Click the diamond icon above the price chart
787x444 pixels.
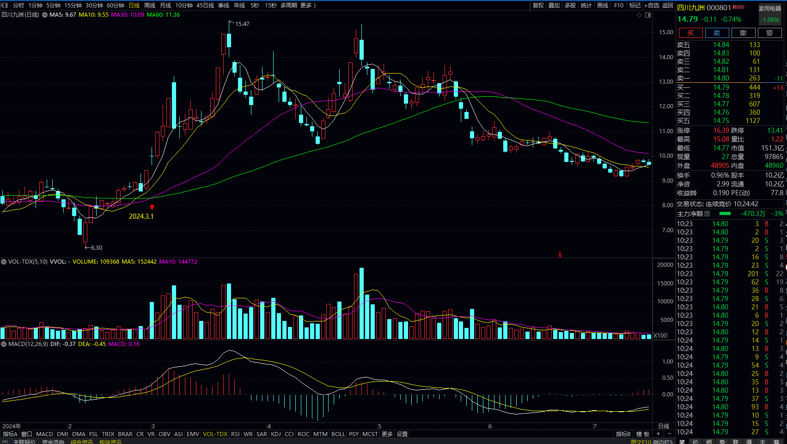point(640,15)
